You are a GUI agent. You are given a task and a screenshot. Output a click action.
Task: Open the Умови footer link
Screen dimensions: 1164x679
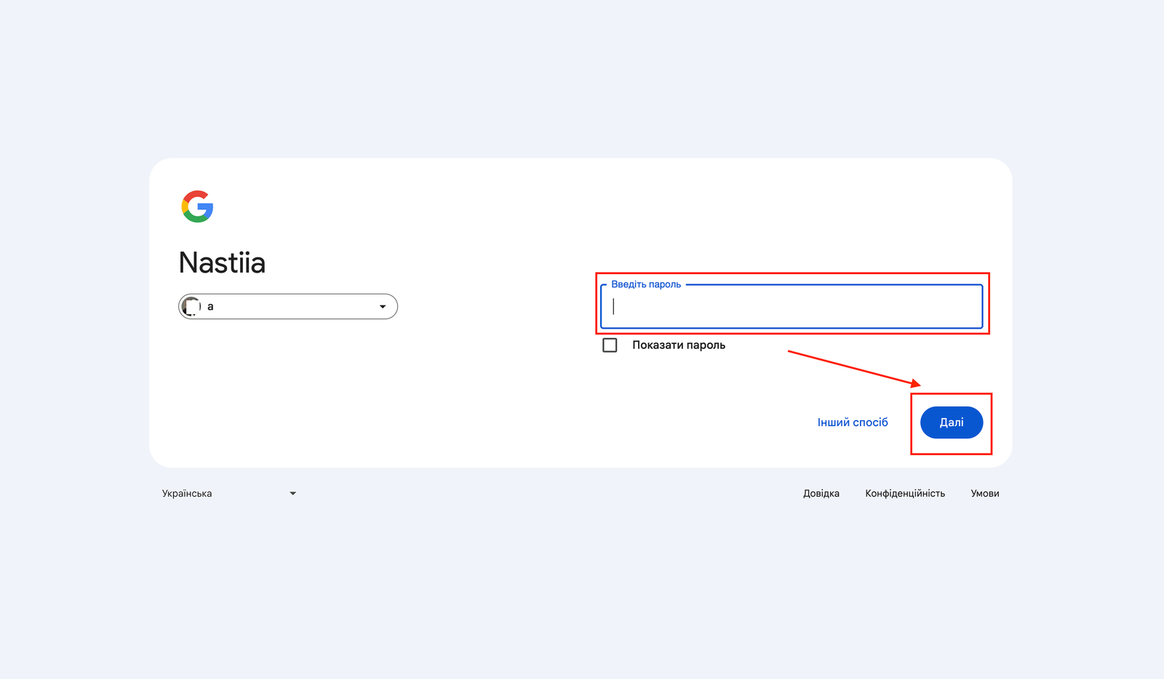(x=985, y=494)
